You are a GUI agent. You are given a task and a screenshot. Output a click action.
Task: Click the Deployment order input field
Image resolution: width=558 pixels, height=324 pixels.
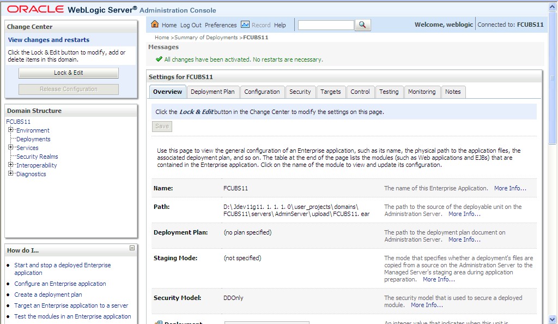pos(267,322)
